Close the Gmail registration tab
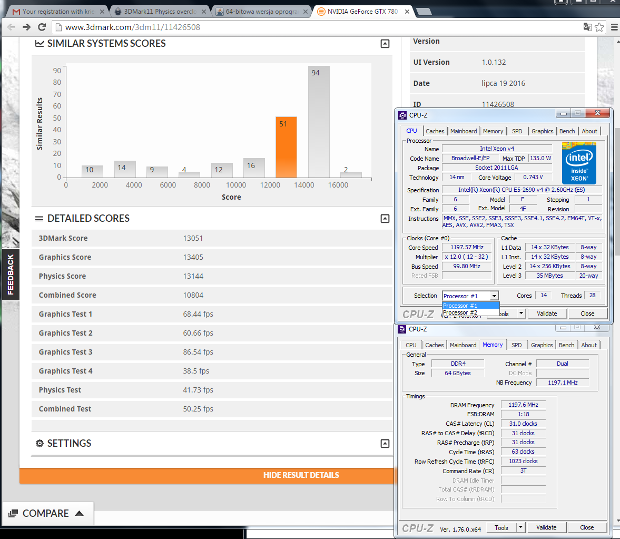 click(x=102, y=12)
